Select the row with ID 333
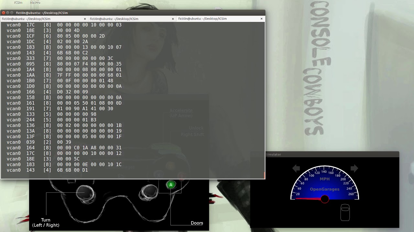The image size is (414, 232). pos(60,58)
